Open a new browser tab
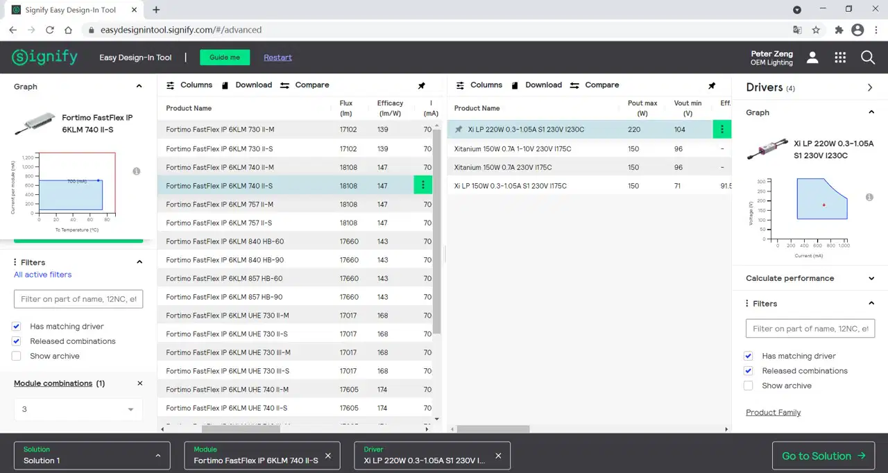888x473 pixels. [156, 10]
